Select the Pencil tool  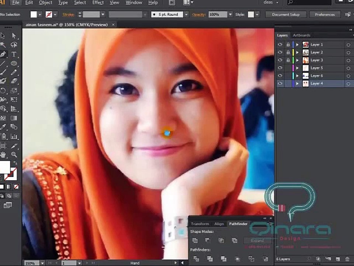[x=14, y=72]
